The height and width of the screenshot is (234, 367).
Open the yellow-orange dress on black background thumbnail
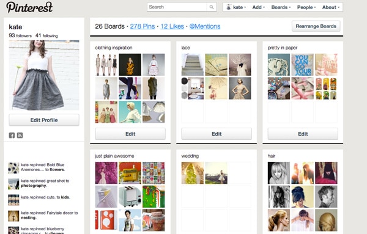[130, 65]
